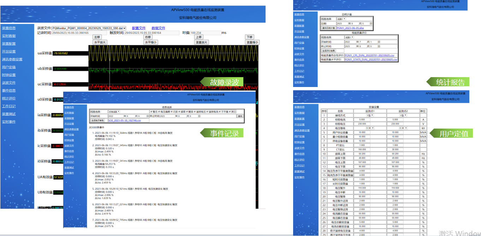Open the 配置文件 link
The width and height of the screenshot is (481, 236).
click(139, 28)
